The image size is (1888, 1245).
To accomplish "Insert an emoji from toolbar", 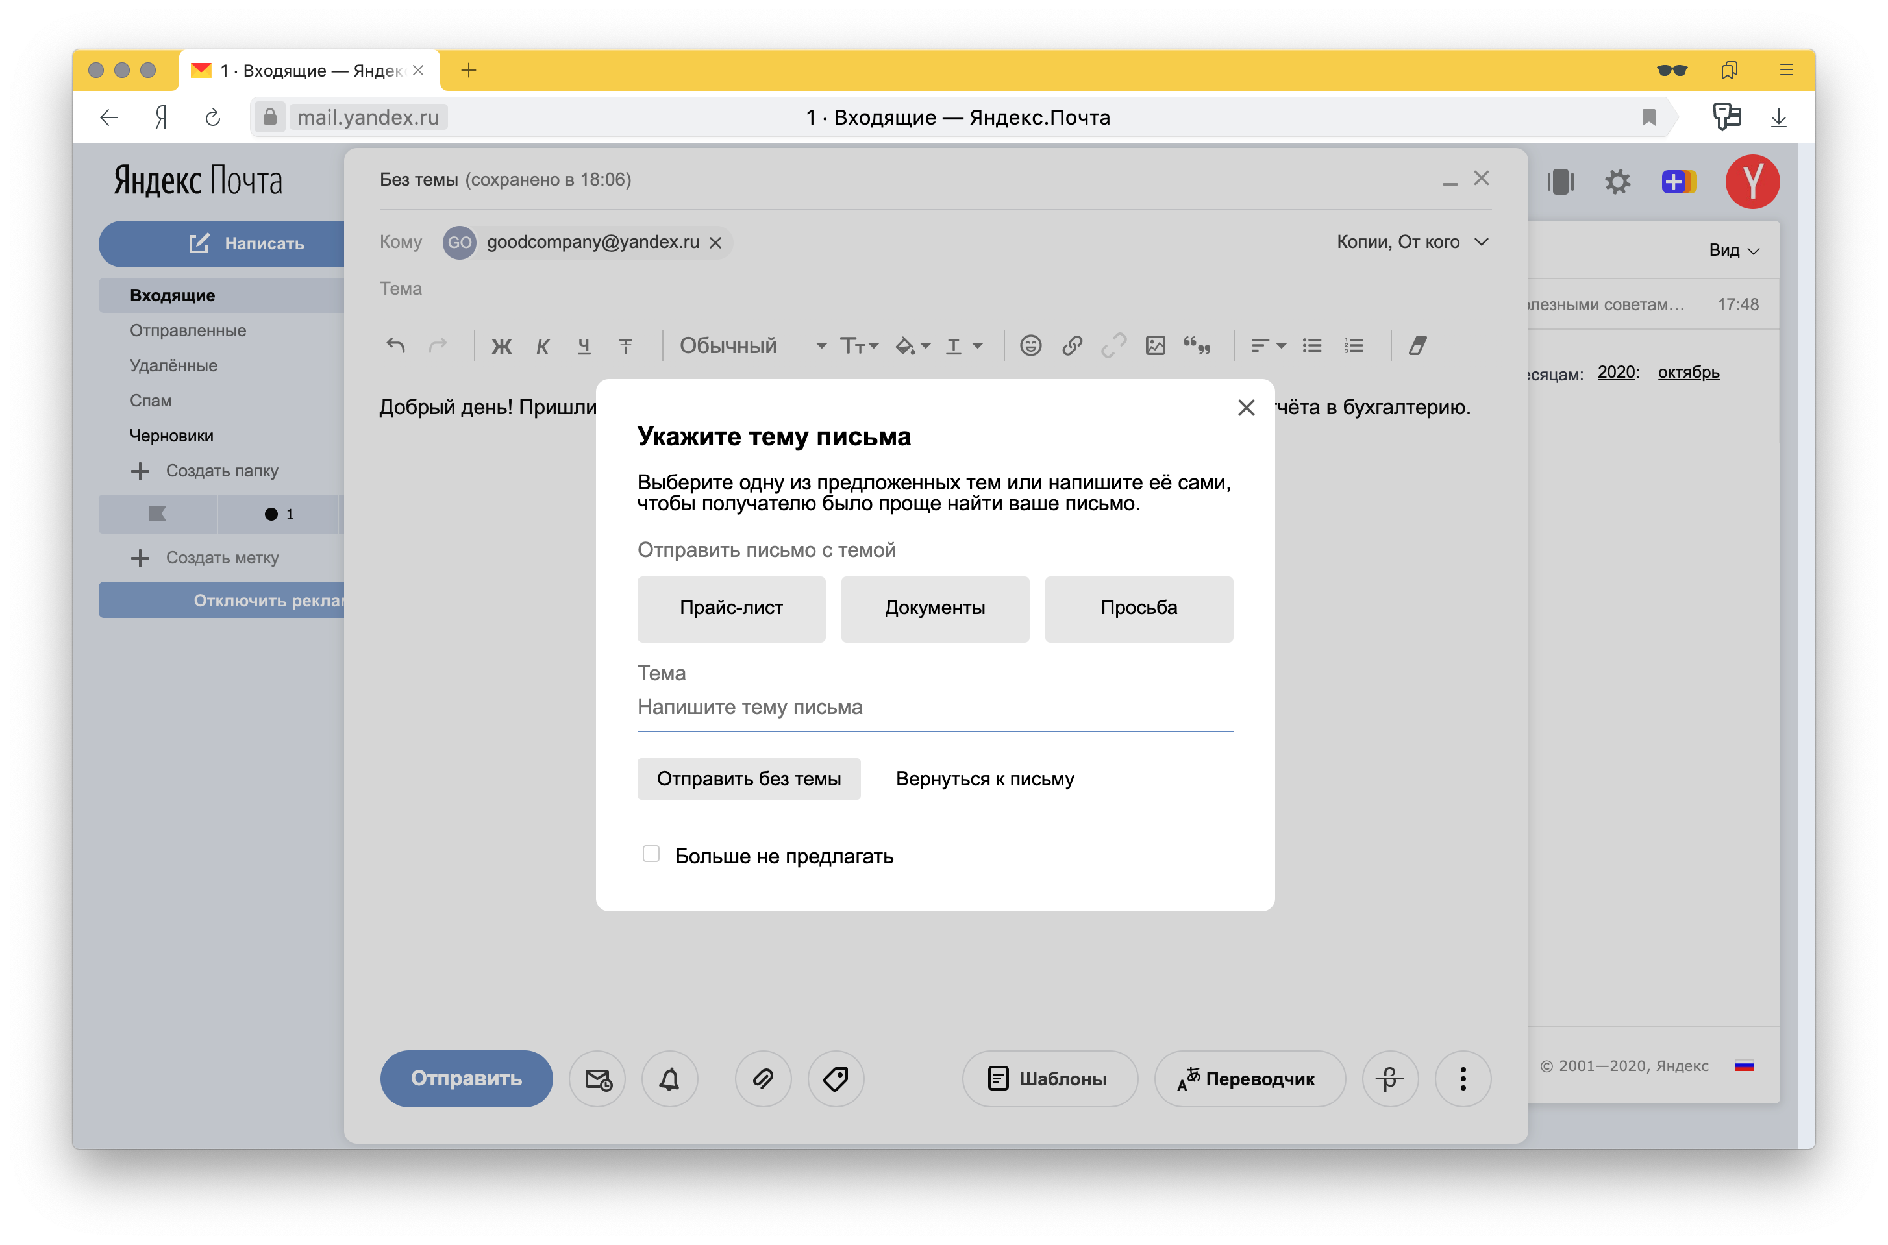I will click(1030, 345).
